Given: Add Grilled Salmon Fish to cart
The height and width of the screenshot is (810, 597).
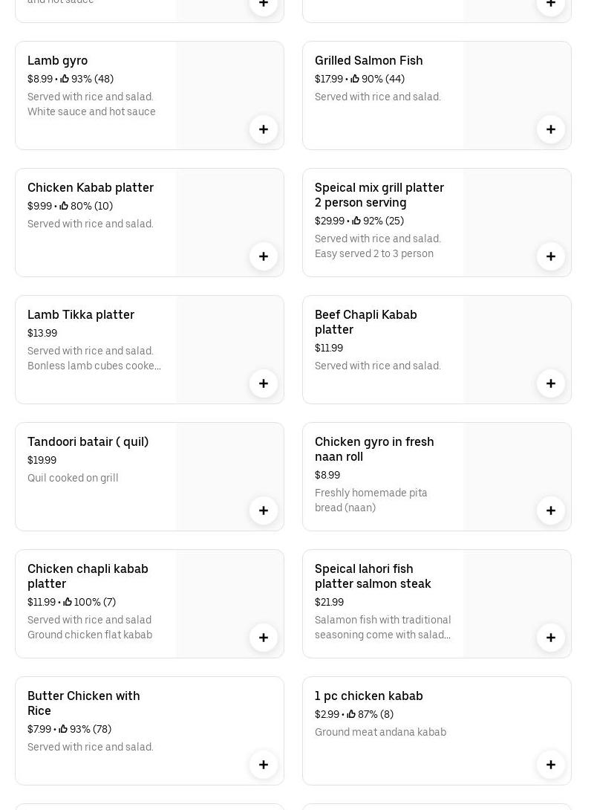Looking at the screenshot, I should pos(551,129).
